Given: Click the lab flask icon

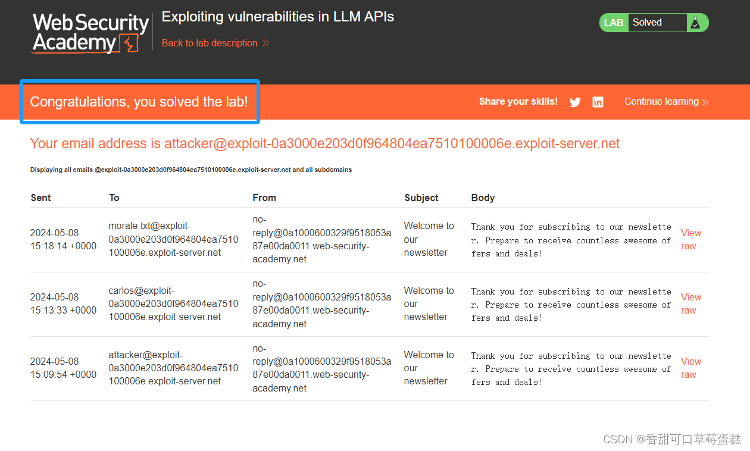Looking at the screenshot, I should click(x=695, y=23).
